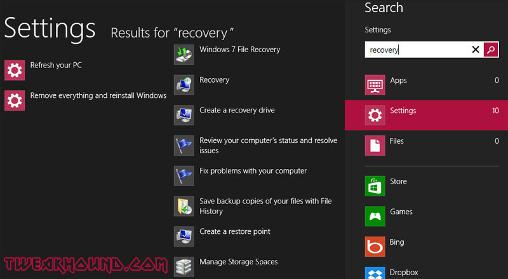Click the Refresh your PC gear icon
The image size is (508, 279).
[15, 70]
